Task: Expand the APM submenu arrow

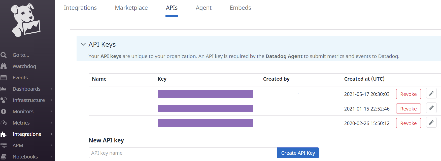Action: coord(51,145)
